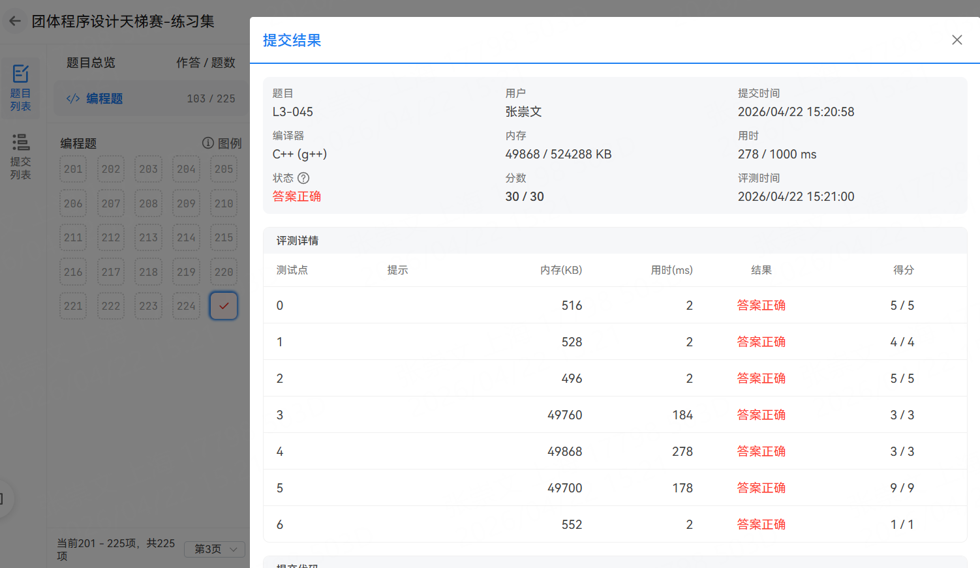Image resolution: width=980 pixels, height=568 pixels.
Task: Click the 答案正确 status link
Action: click(x=297, y=196)
